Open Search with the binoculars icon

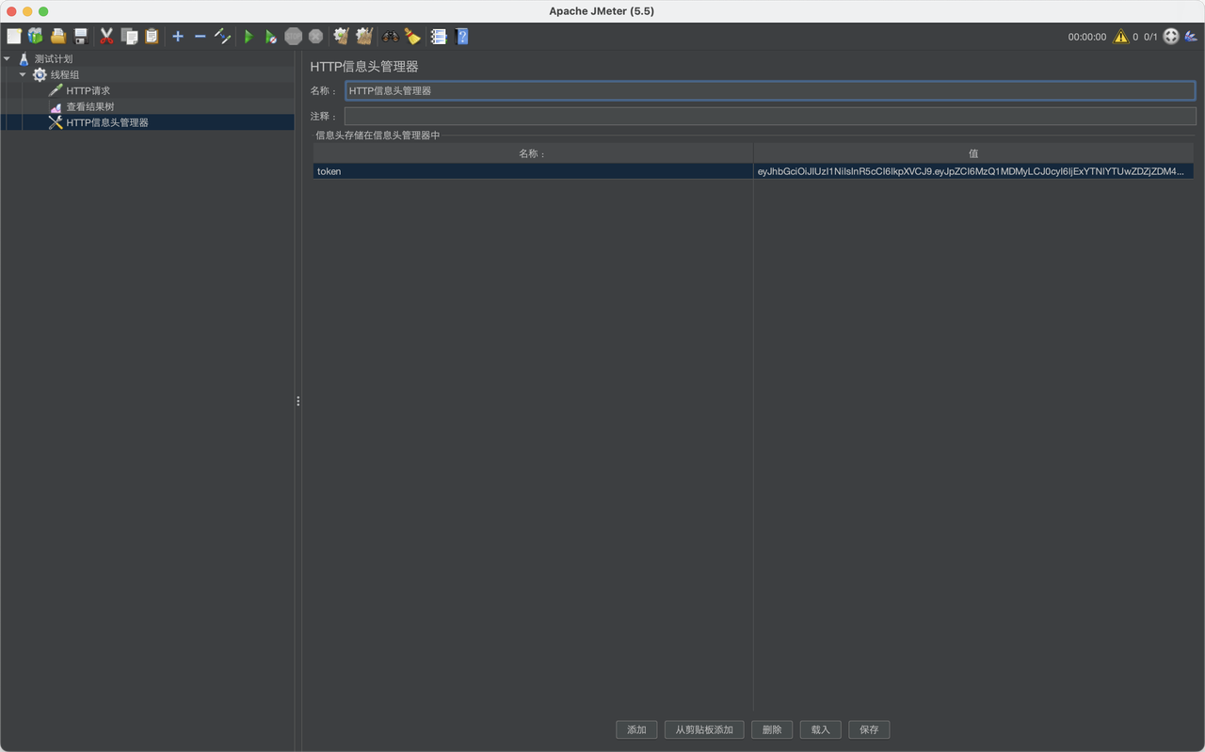click(x=390, y=36)
